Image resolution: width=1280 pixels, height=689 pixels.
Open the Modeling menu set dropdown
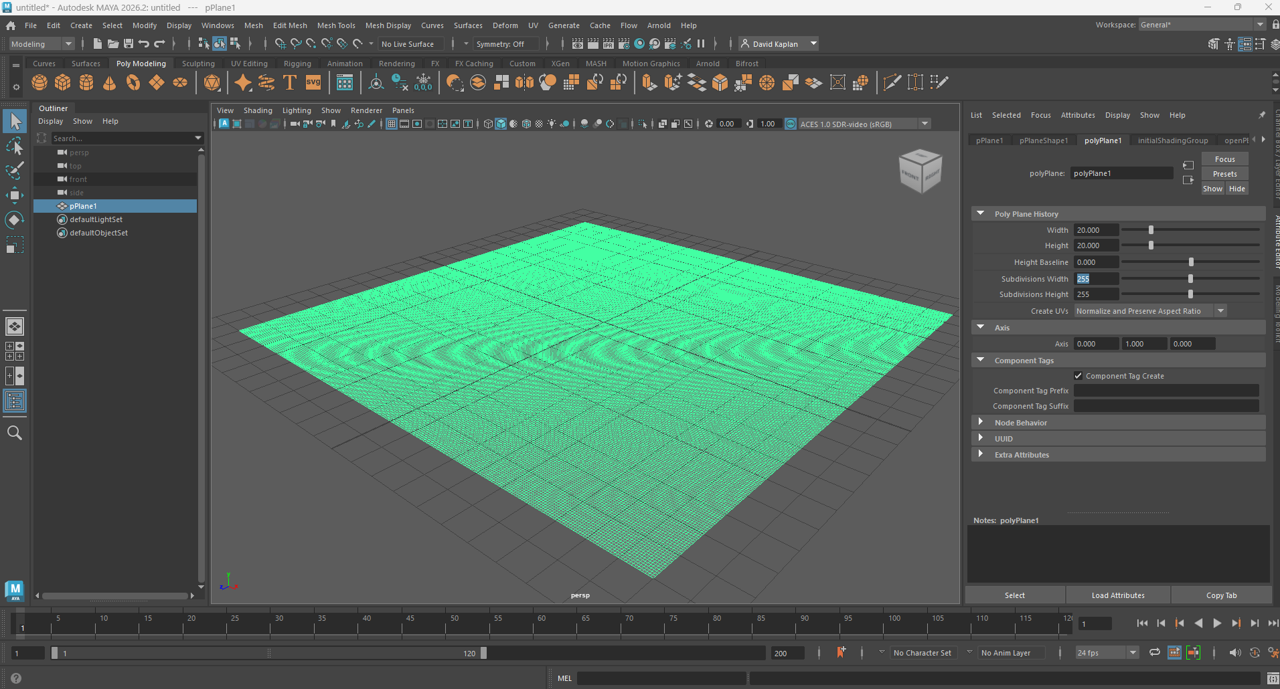(x=42, y=43)
